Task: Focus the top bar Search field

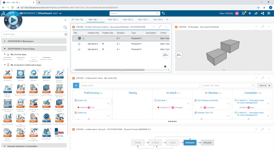Action: pyautogui.click(x=135, y=13)
